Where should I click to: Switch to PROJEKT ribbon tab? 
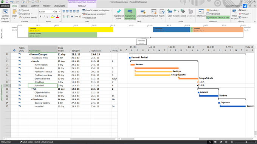click(46, 6)
